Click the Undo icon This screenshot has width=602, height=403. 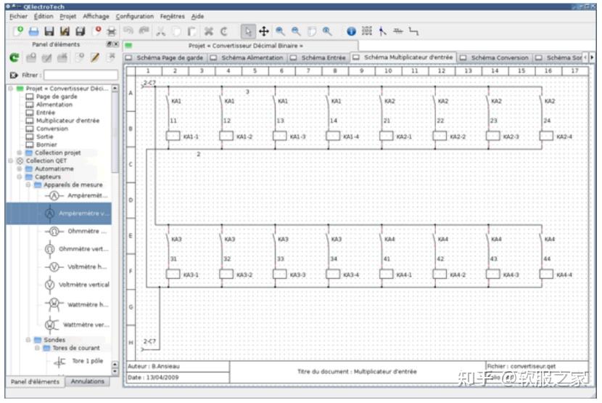pyautogui.click(x=128, y=31)
